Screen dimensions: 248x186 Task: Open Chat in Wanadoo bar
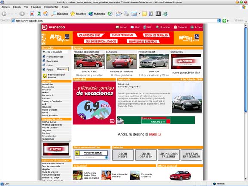coord(135,27)
